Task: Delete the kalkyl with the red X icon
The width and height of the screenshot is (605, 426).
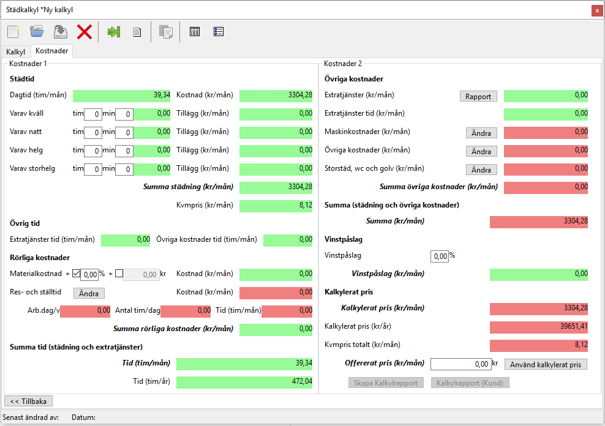Action: (84, 32)
